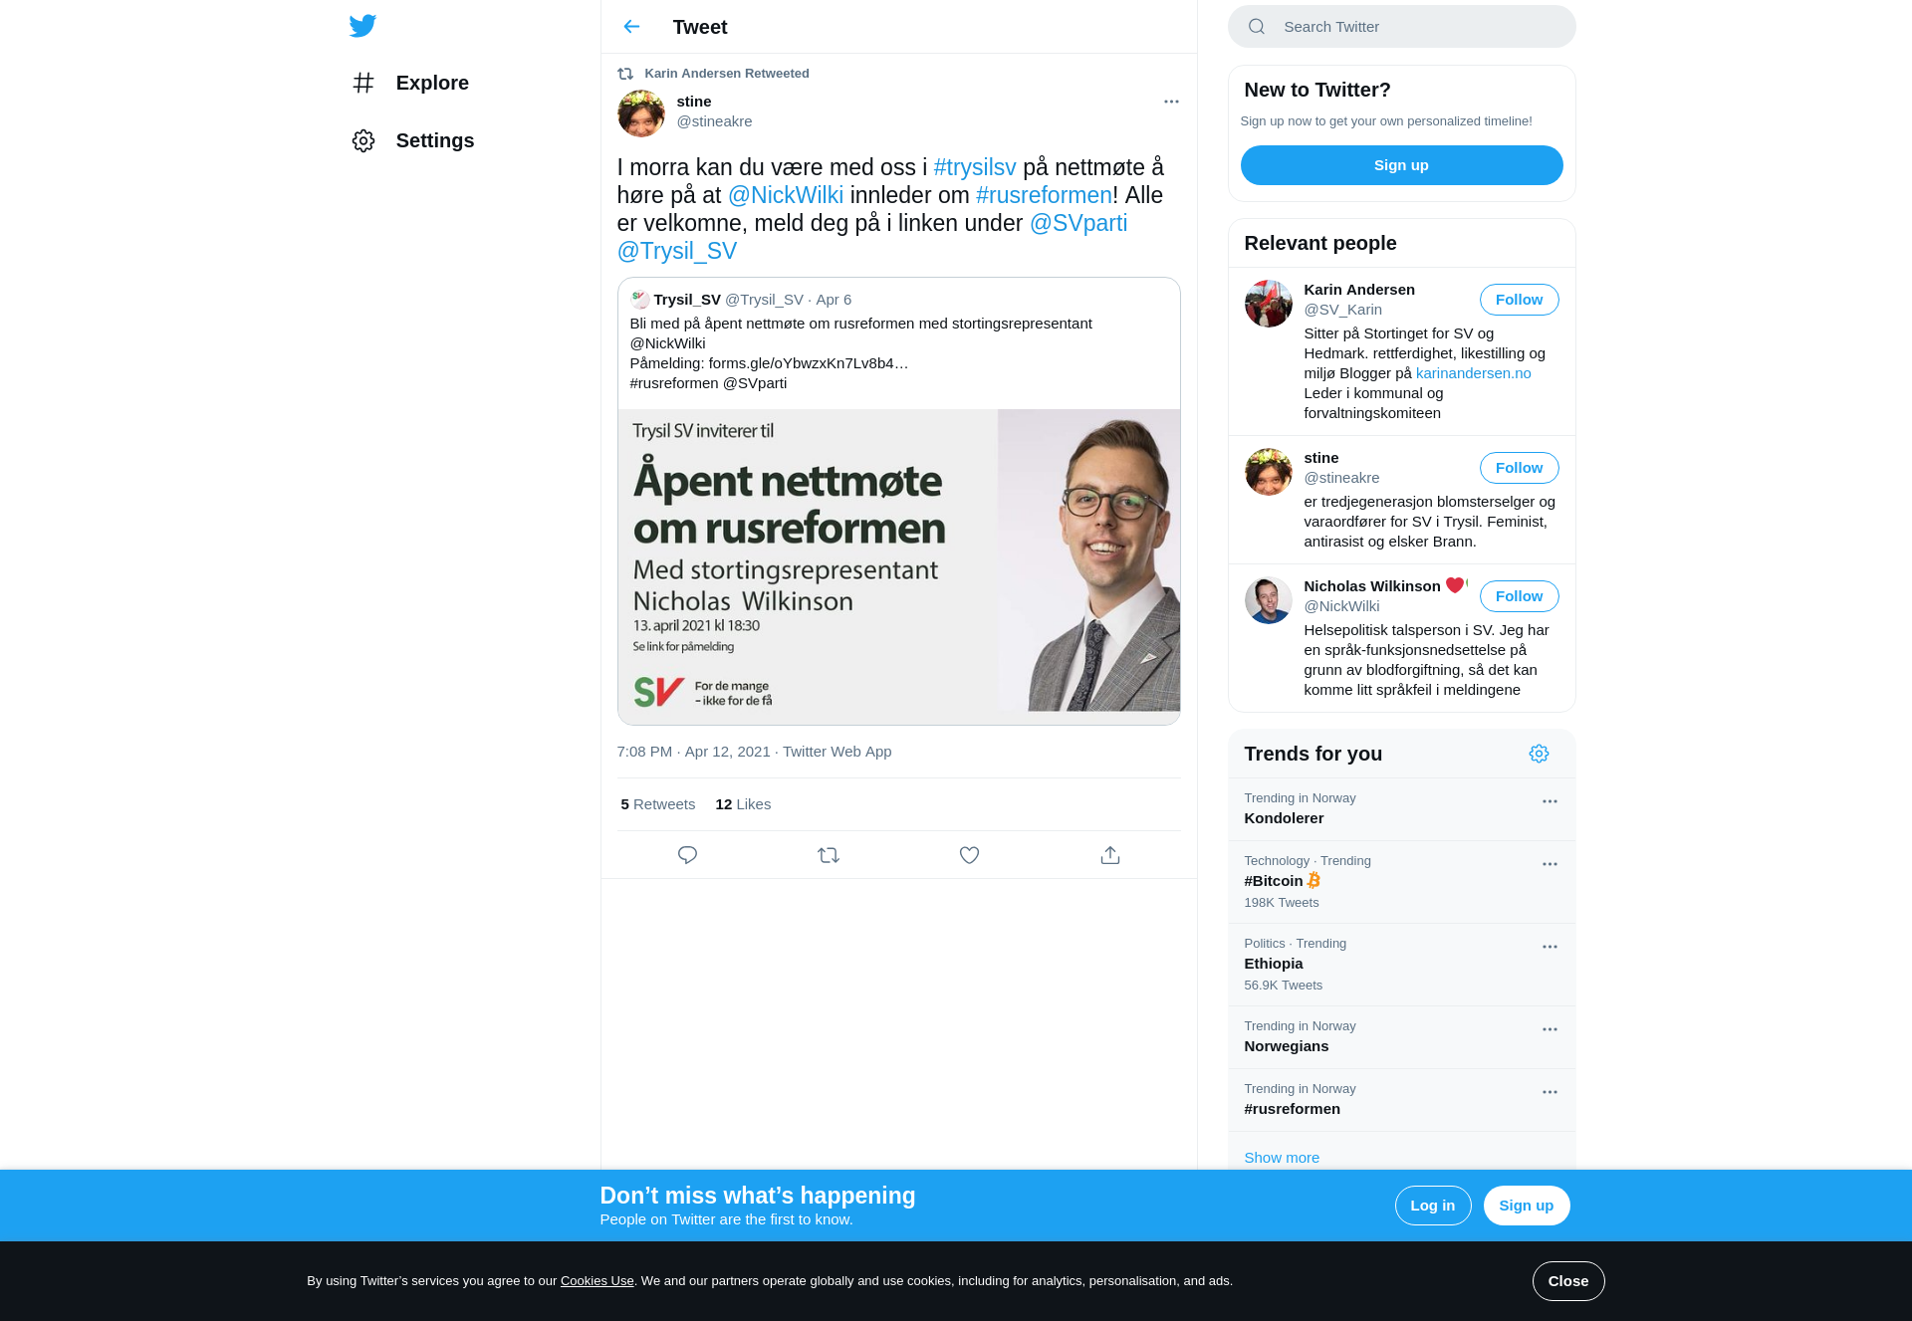The image size is (1912, 1321).
Task: Open the #trysilsv hashtag
Action: 975,167
